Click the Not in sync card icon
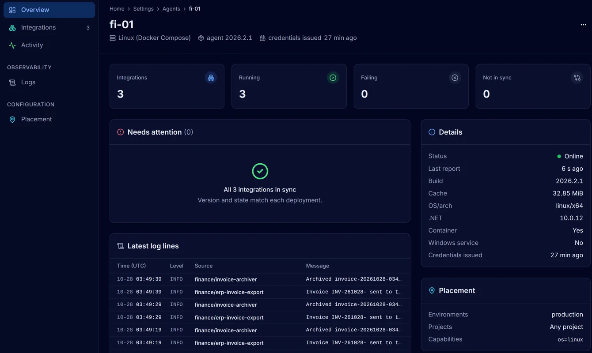 click(x=577, y=78)
